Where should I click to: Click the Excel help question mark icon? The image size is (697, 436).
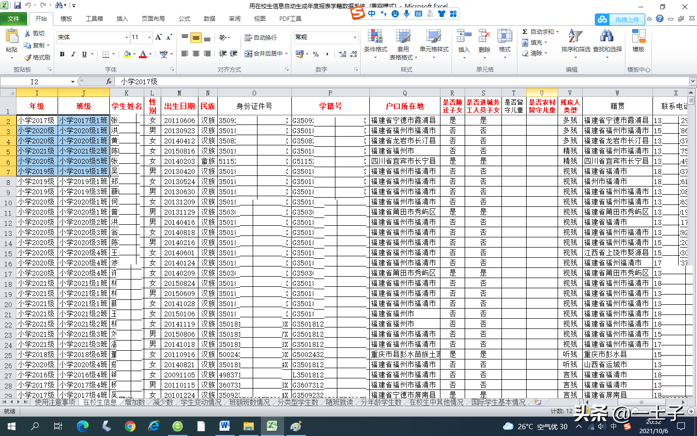(659, 19)
